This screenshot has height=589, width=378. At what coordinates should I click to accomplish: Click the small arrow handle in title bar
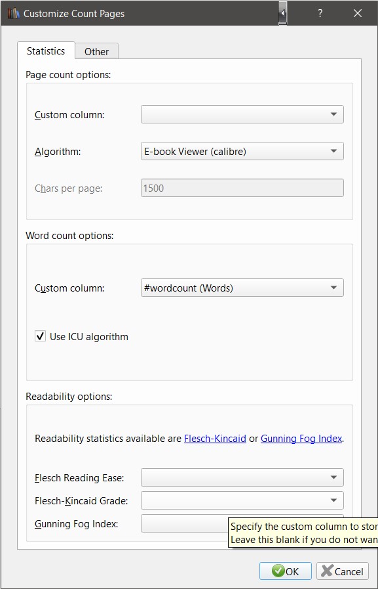click(283, 13)
